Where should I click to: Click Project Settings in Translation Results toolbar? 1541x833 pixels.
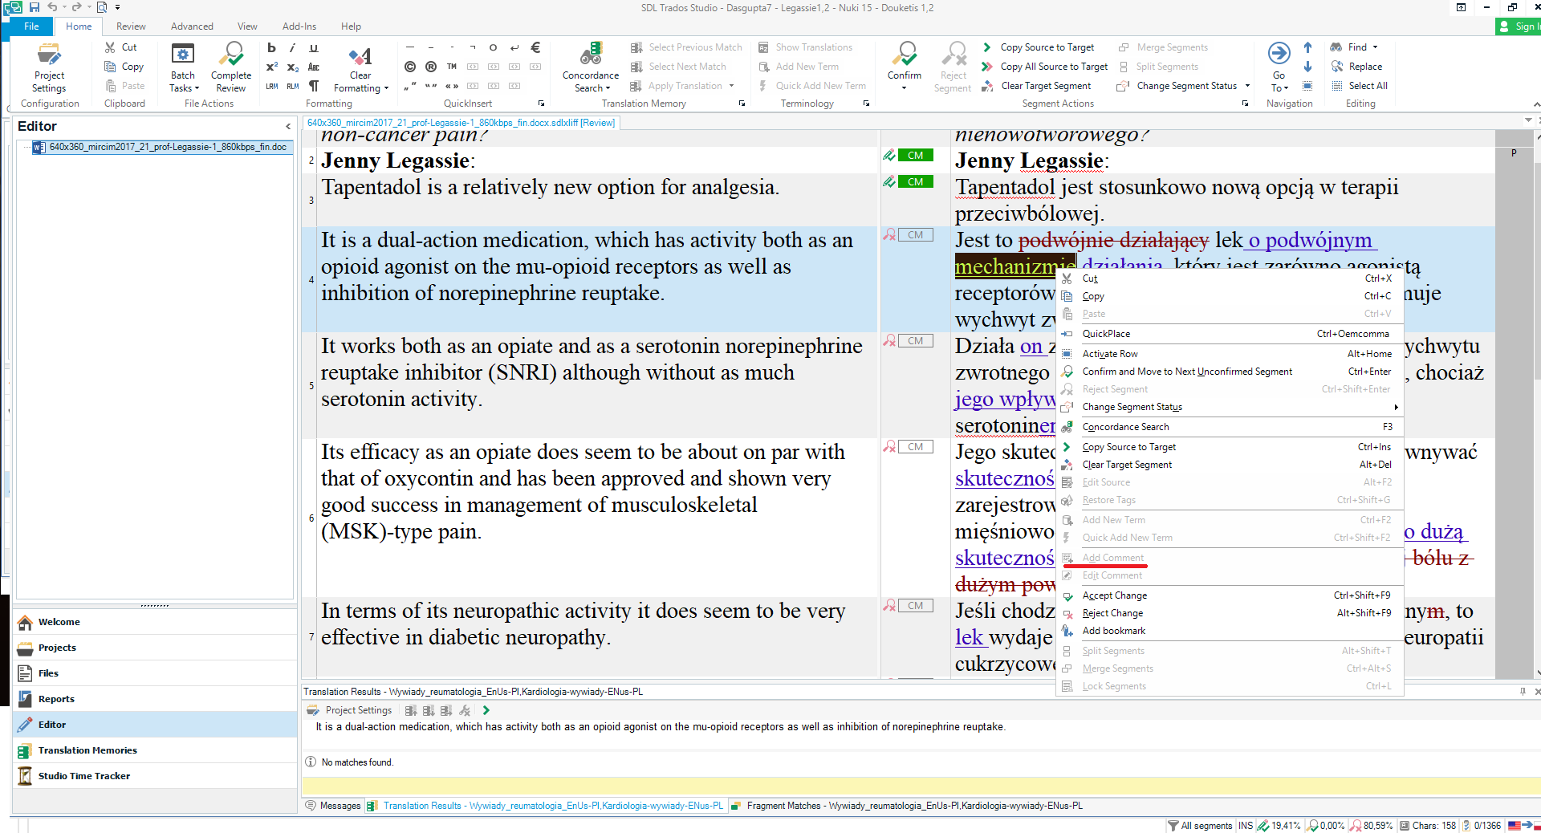pos(350,710)
